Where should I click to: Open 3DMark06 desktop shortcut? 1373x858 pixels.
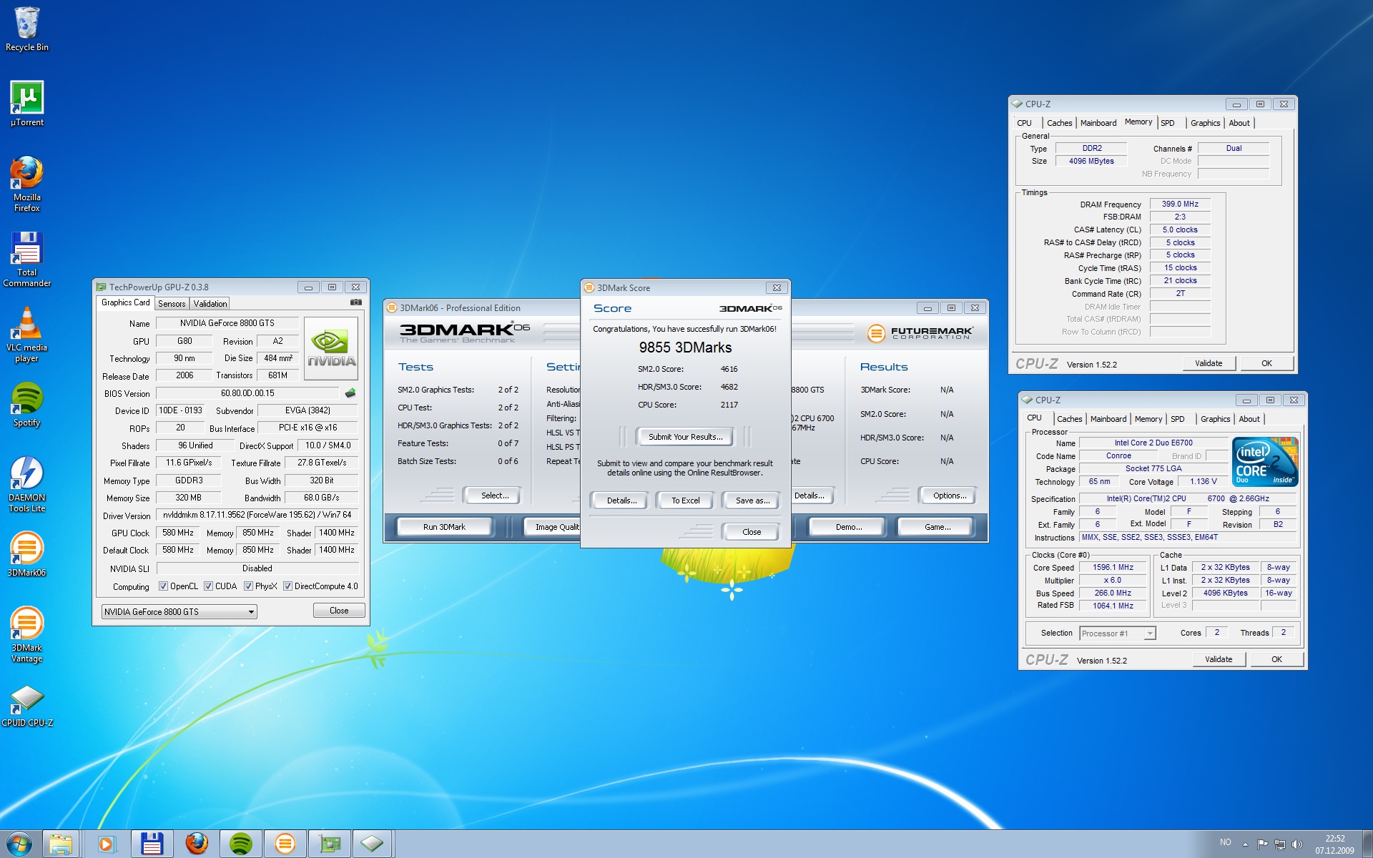tap(26, 554)
